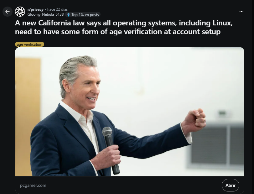Open the article preview photo

130,112
